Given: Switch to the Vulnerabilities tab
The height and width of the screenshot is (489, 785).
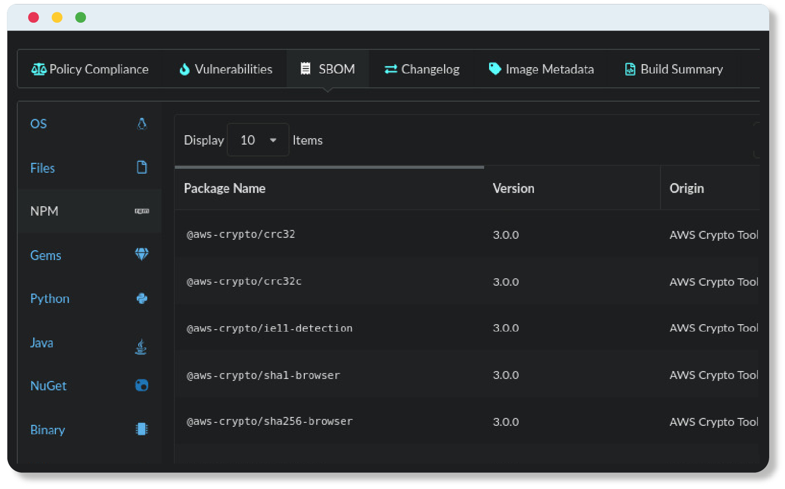Looking at the screenshot, I should pos(225,69).
